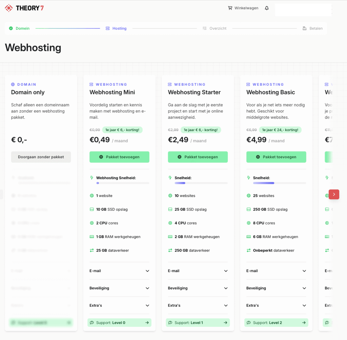
Task: Click the Webhosting Starter speed bar
Action: click(201, 183)
